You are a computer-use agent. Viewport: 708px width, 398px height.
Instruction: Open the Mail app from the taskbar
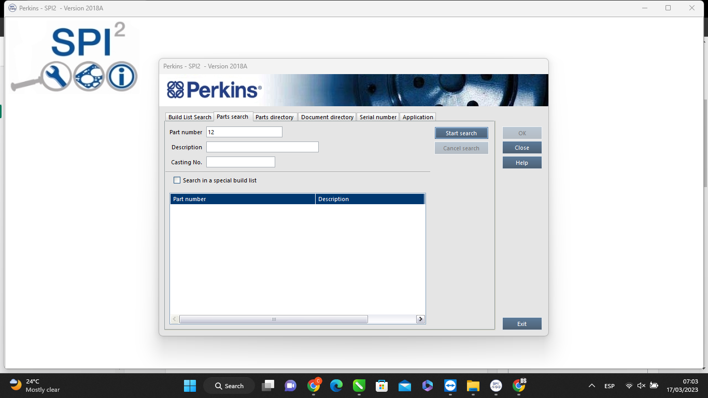point(404,386)
